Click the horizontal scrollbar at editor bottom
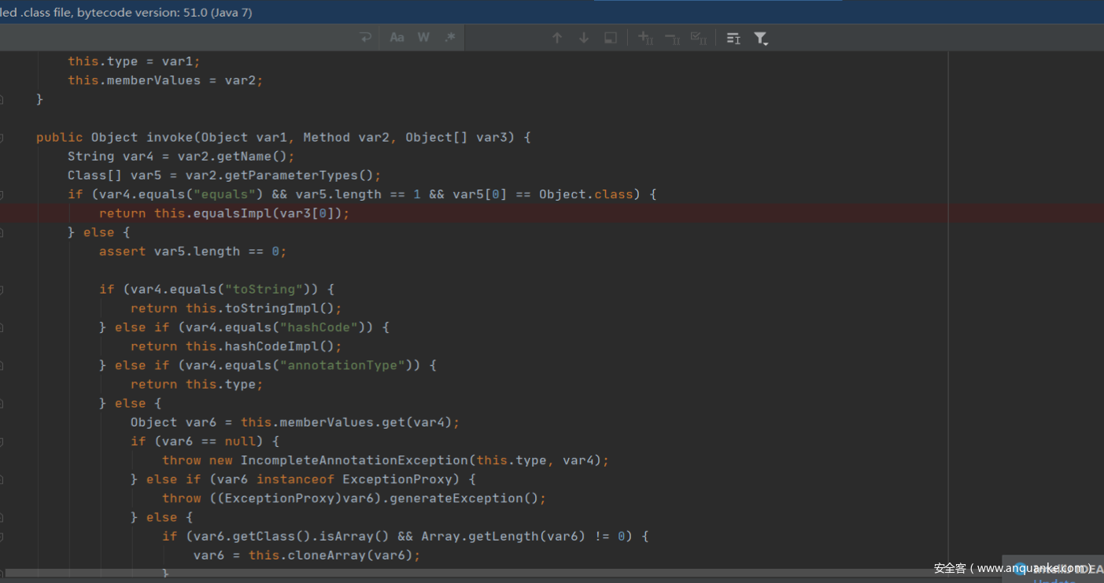 pyautogui.click(x=472, y=574)
